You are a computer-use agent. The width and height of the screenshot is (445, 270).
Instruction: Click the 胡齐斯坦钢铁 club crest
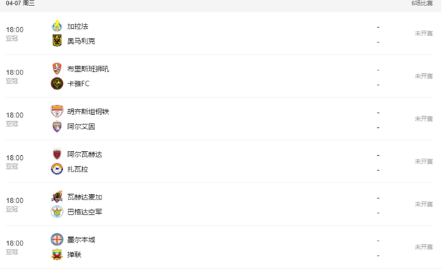pos(57,111)
